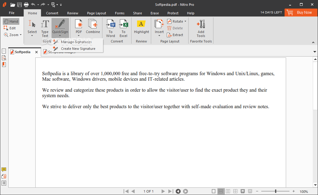The height and width of the screenshot is (195, 318).
Task: Choose Manage Signatures from QuickSign menu
Action: click(76, 42)
